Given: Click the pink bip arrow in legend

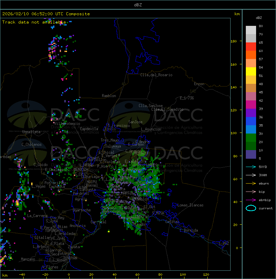Looking at the screenshot, I should (x=251, y=192).
